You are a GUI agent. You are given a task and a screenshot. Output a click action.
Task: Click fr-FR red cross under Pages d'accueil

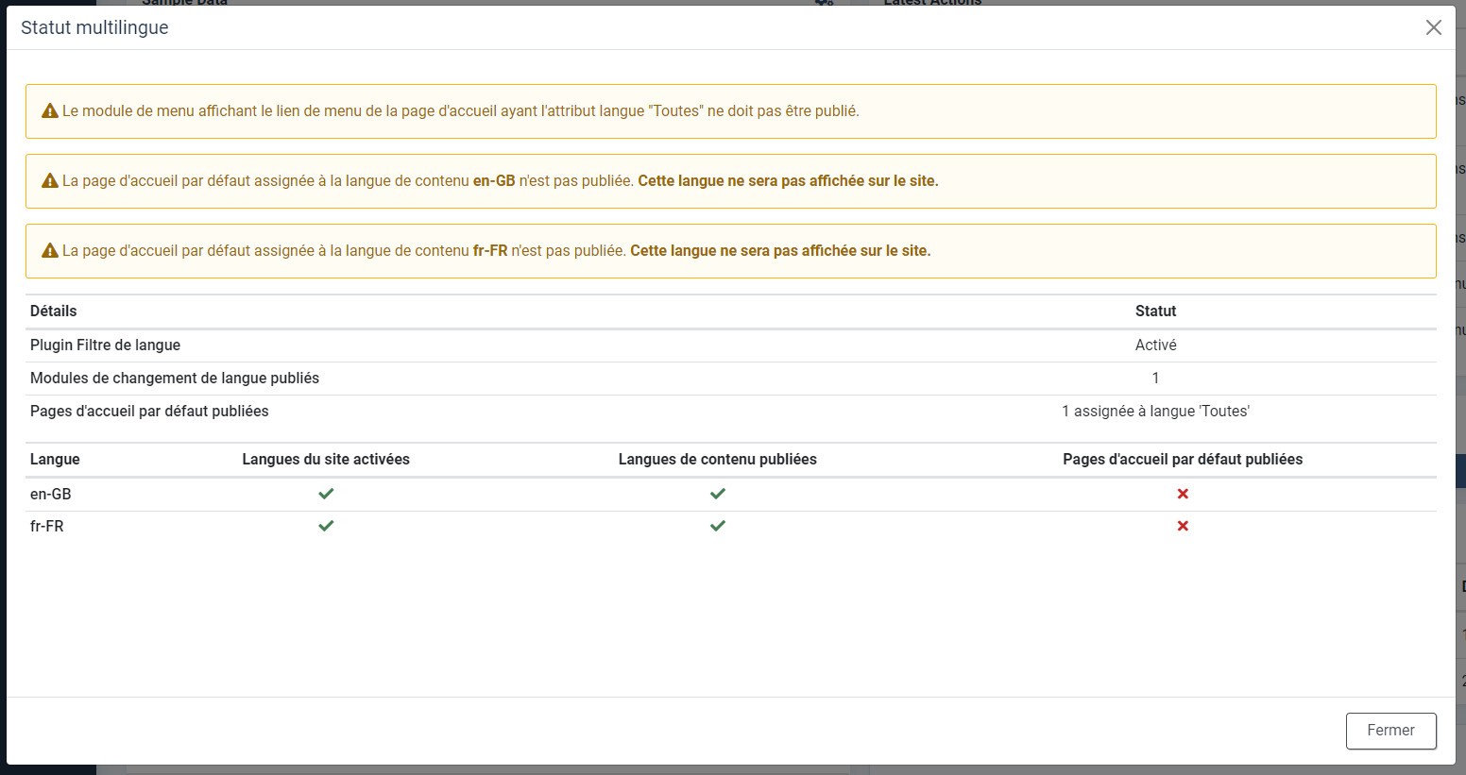point(1183,526)
